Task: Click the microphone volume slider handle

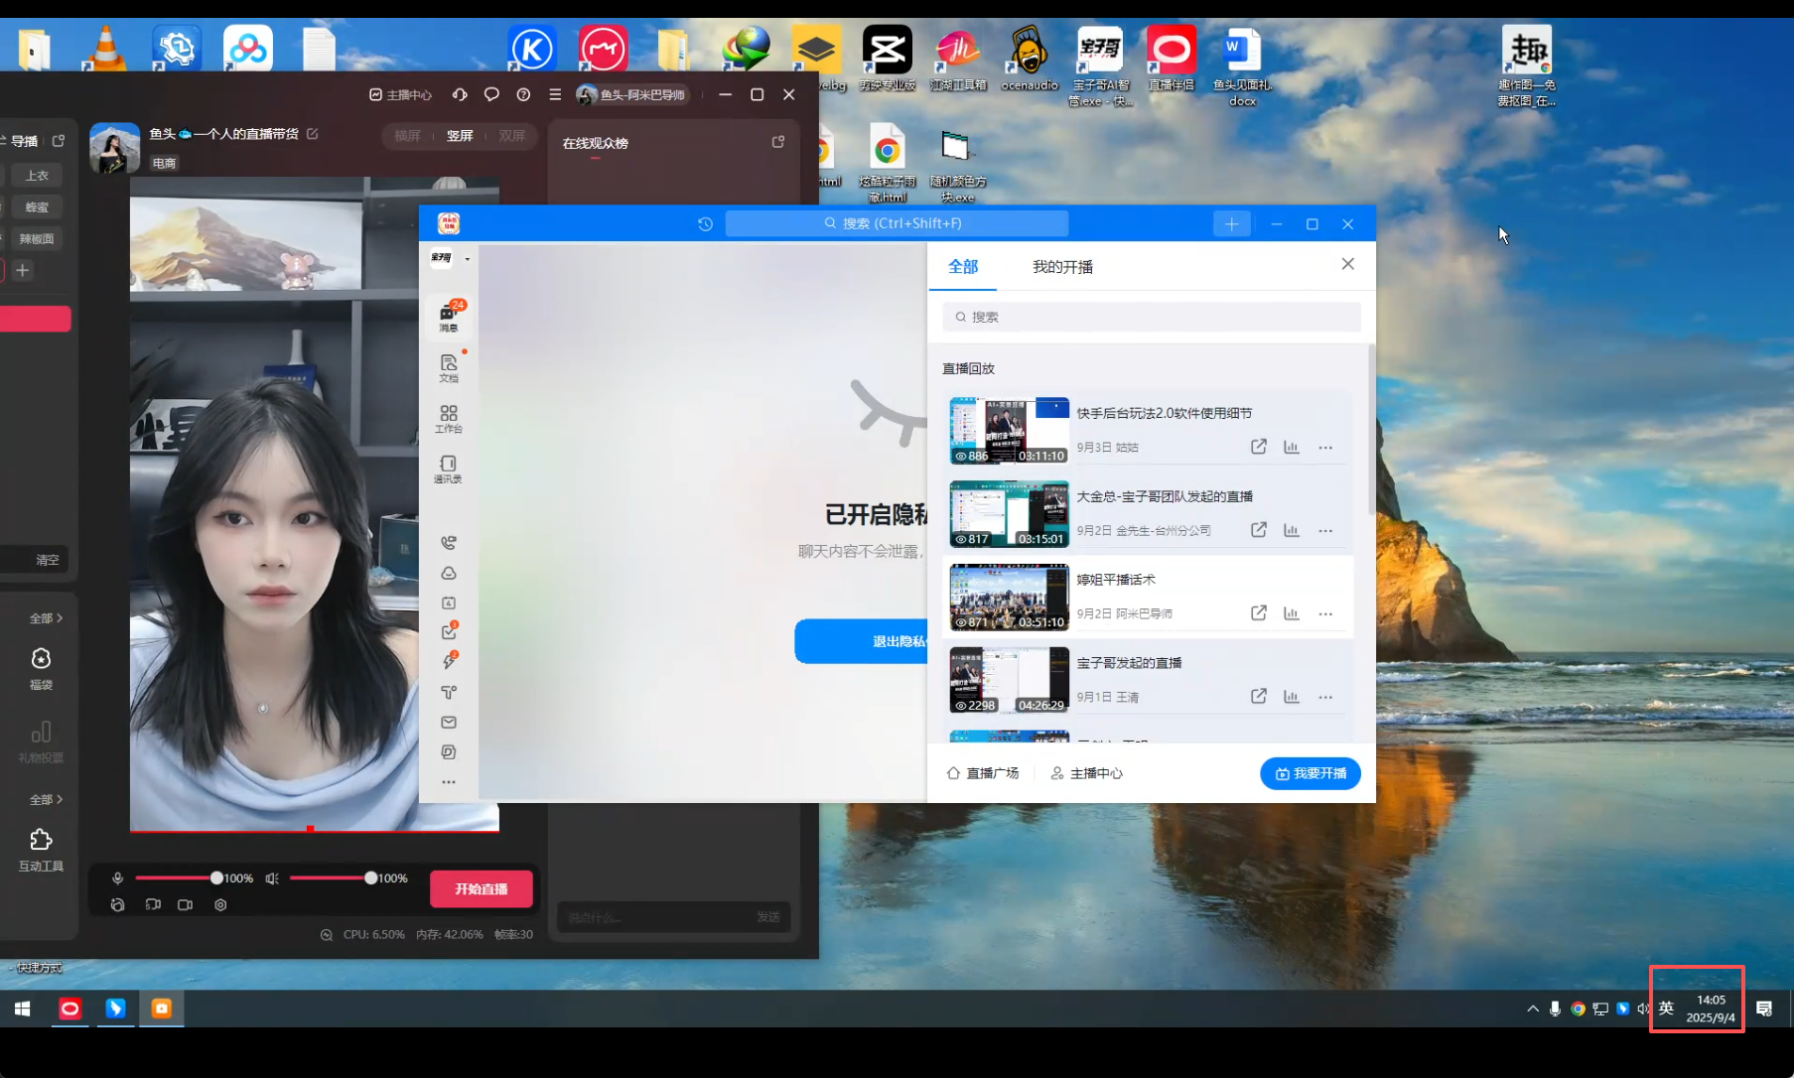Action: 216,878
